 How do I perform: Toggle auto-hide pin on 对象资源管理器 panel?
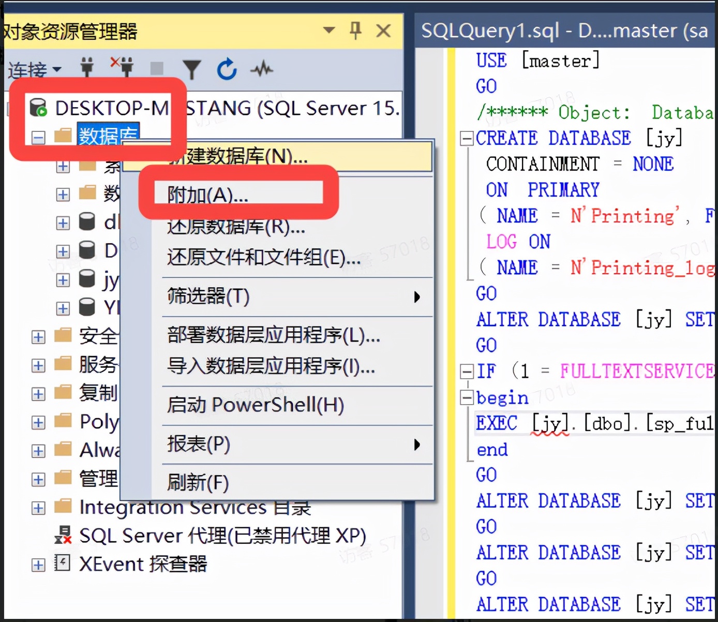pos(355,31)
